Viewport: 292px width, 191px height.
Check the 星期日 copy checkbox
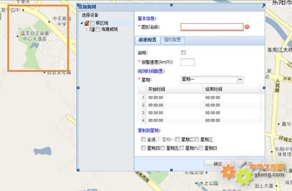tap(201, 148)
